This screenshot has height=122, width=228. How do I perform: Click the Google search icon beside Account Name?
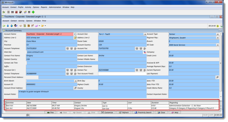75,34
